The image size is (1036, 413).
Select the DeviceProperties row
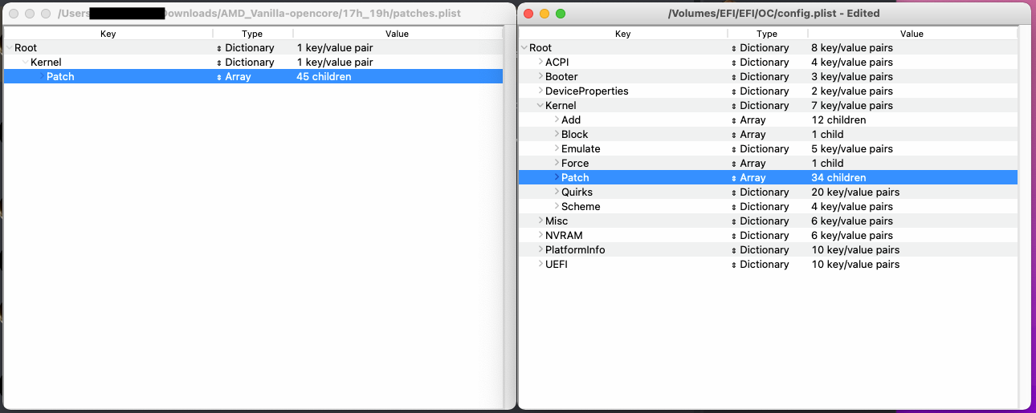pyautogui.click(x=586, y=91)
